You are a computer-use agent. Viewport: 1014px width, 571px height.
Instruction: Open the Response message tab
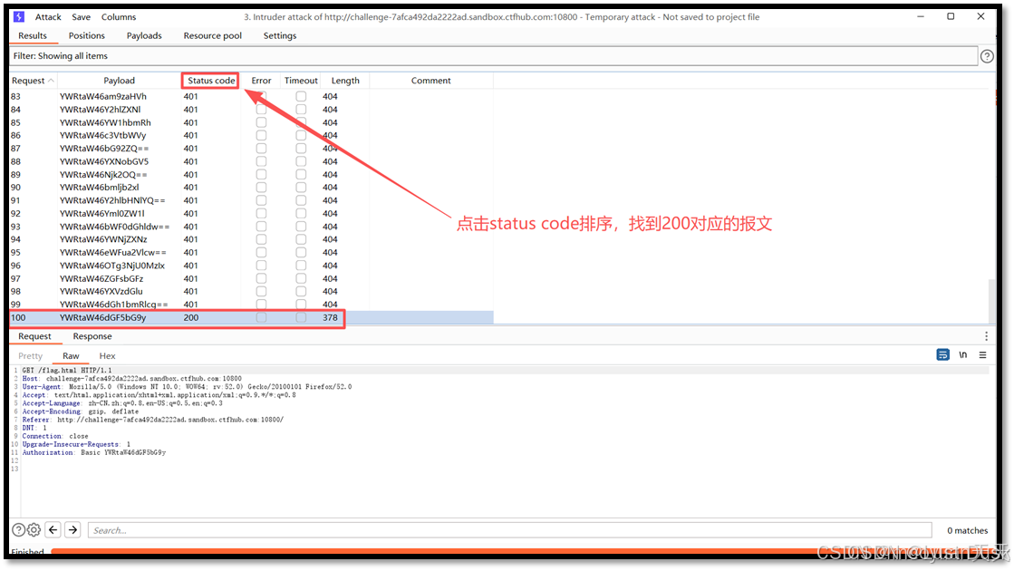(x=92, y=336)
